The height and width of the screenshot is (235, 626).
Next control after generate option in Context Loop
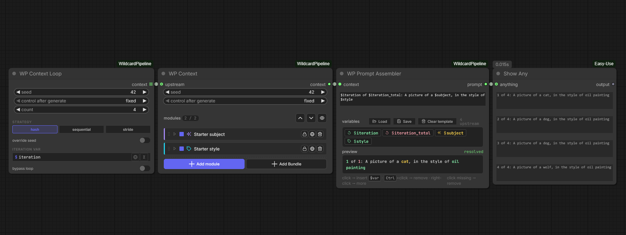click(x=144, y=101)
